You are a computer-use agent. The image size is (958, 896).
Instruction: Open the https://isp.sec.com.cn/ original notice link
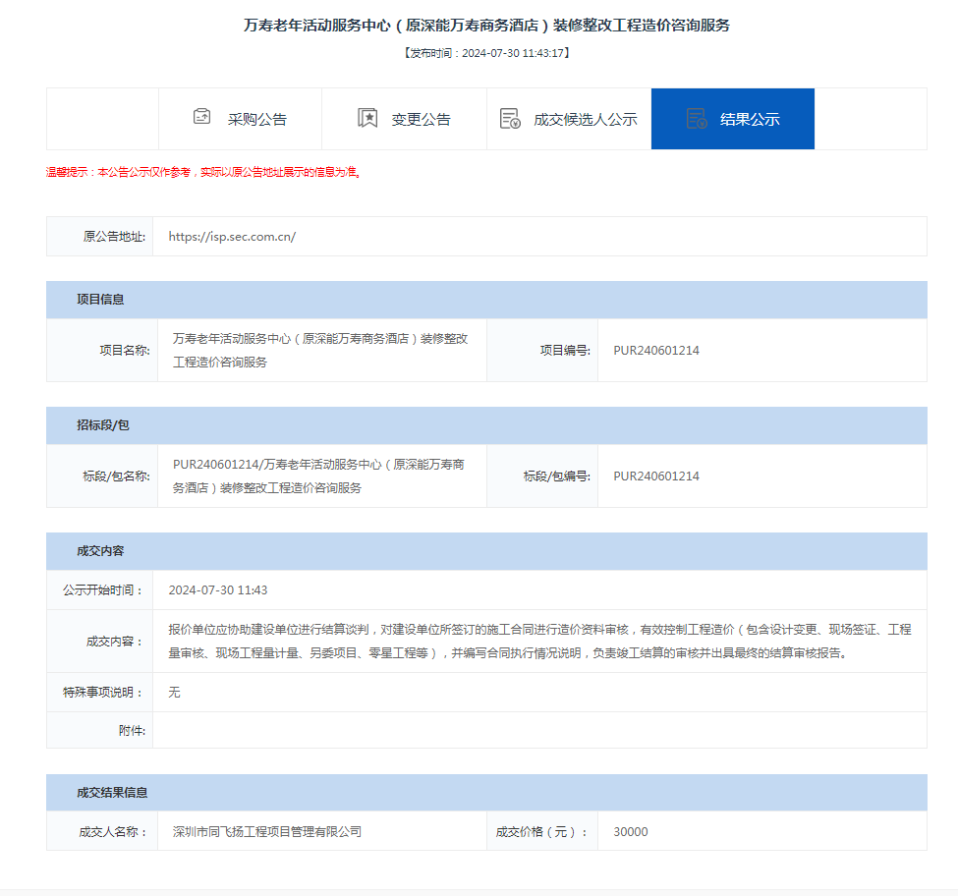[x=232, y=237]
